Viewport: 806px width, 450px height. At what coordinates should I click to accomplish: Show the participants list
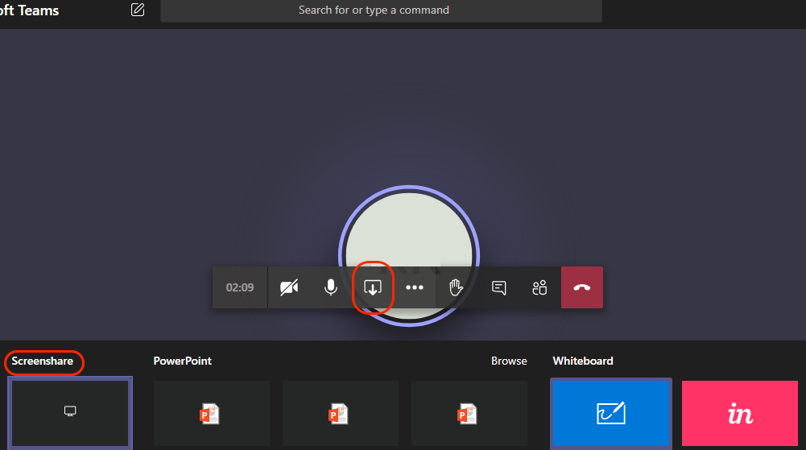(x=539, y=287)
